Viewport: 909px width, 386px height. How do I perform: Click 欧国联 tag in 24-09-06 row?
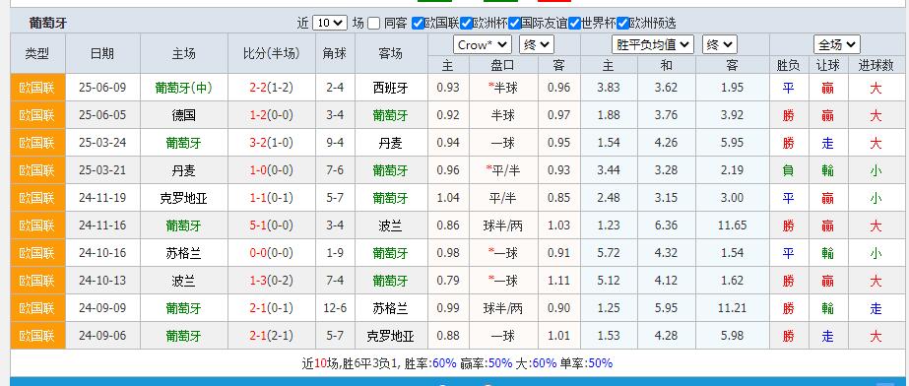(37, 336)
